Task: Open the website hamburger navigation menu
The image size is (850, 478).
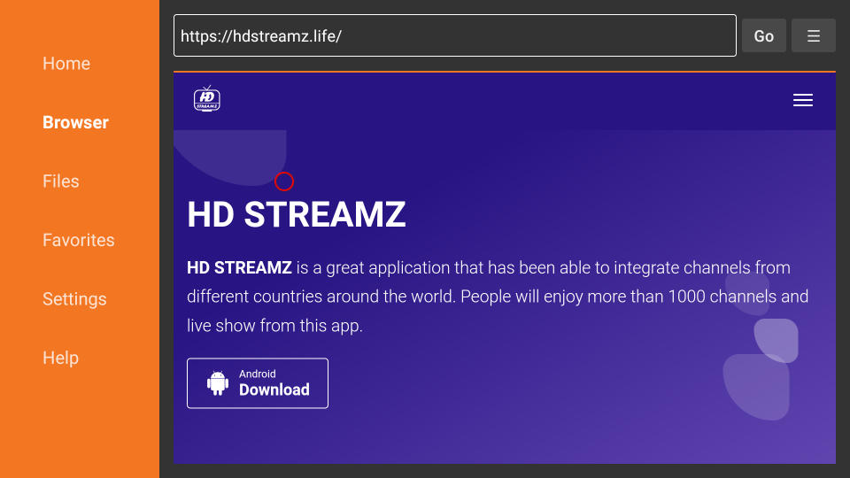Action: pos(803,100)
